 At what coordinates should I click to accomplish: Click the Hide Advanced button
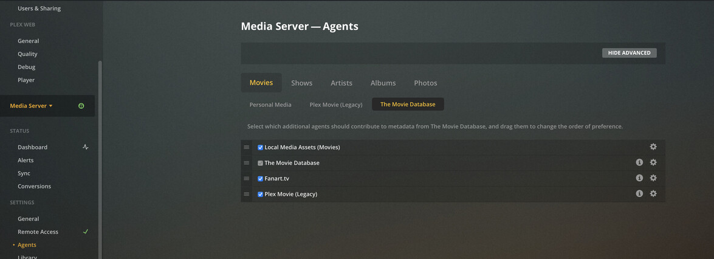pos(630,53)
